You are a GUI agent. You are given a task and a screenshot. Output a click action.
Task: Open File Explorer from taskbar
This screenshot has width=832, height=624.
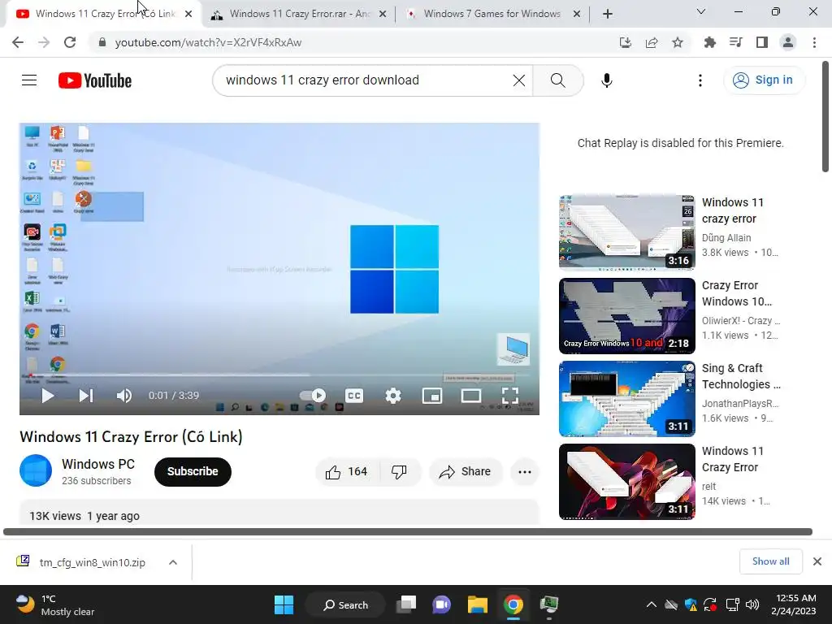point(477,604)
